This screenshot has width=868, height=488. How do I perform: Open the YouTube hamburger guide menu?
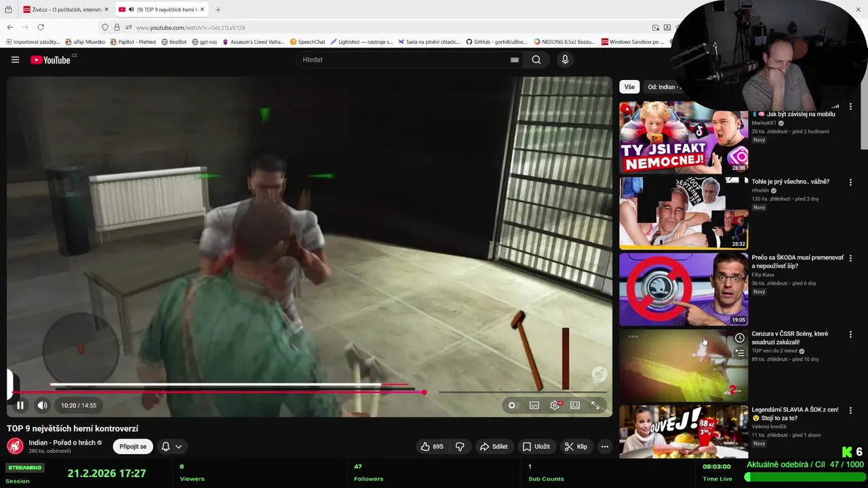[15, 60]
